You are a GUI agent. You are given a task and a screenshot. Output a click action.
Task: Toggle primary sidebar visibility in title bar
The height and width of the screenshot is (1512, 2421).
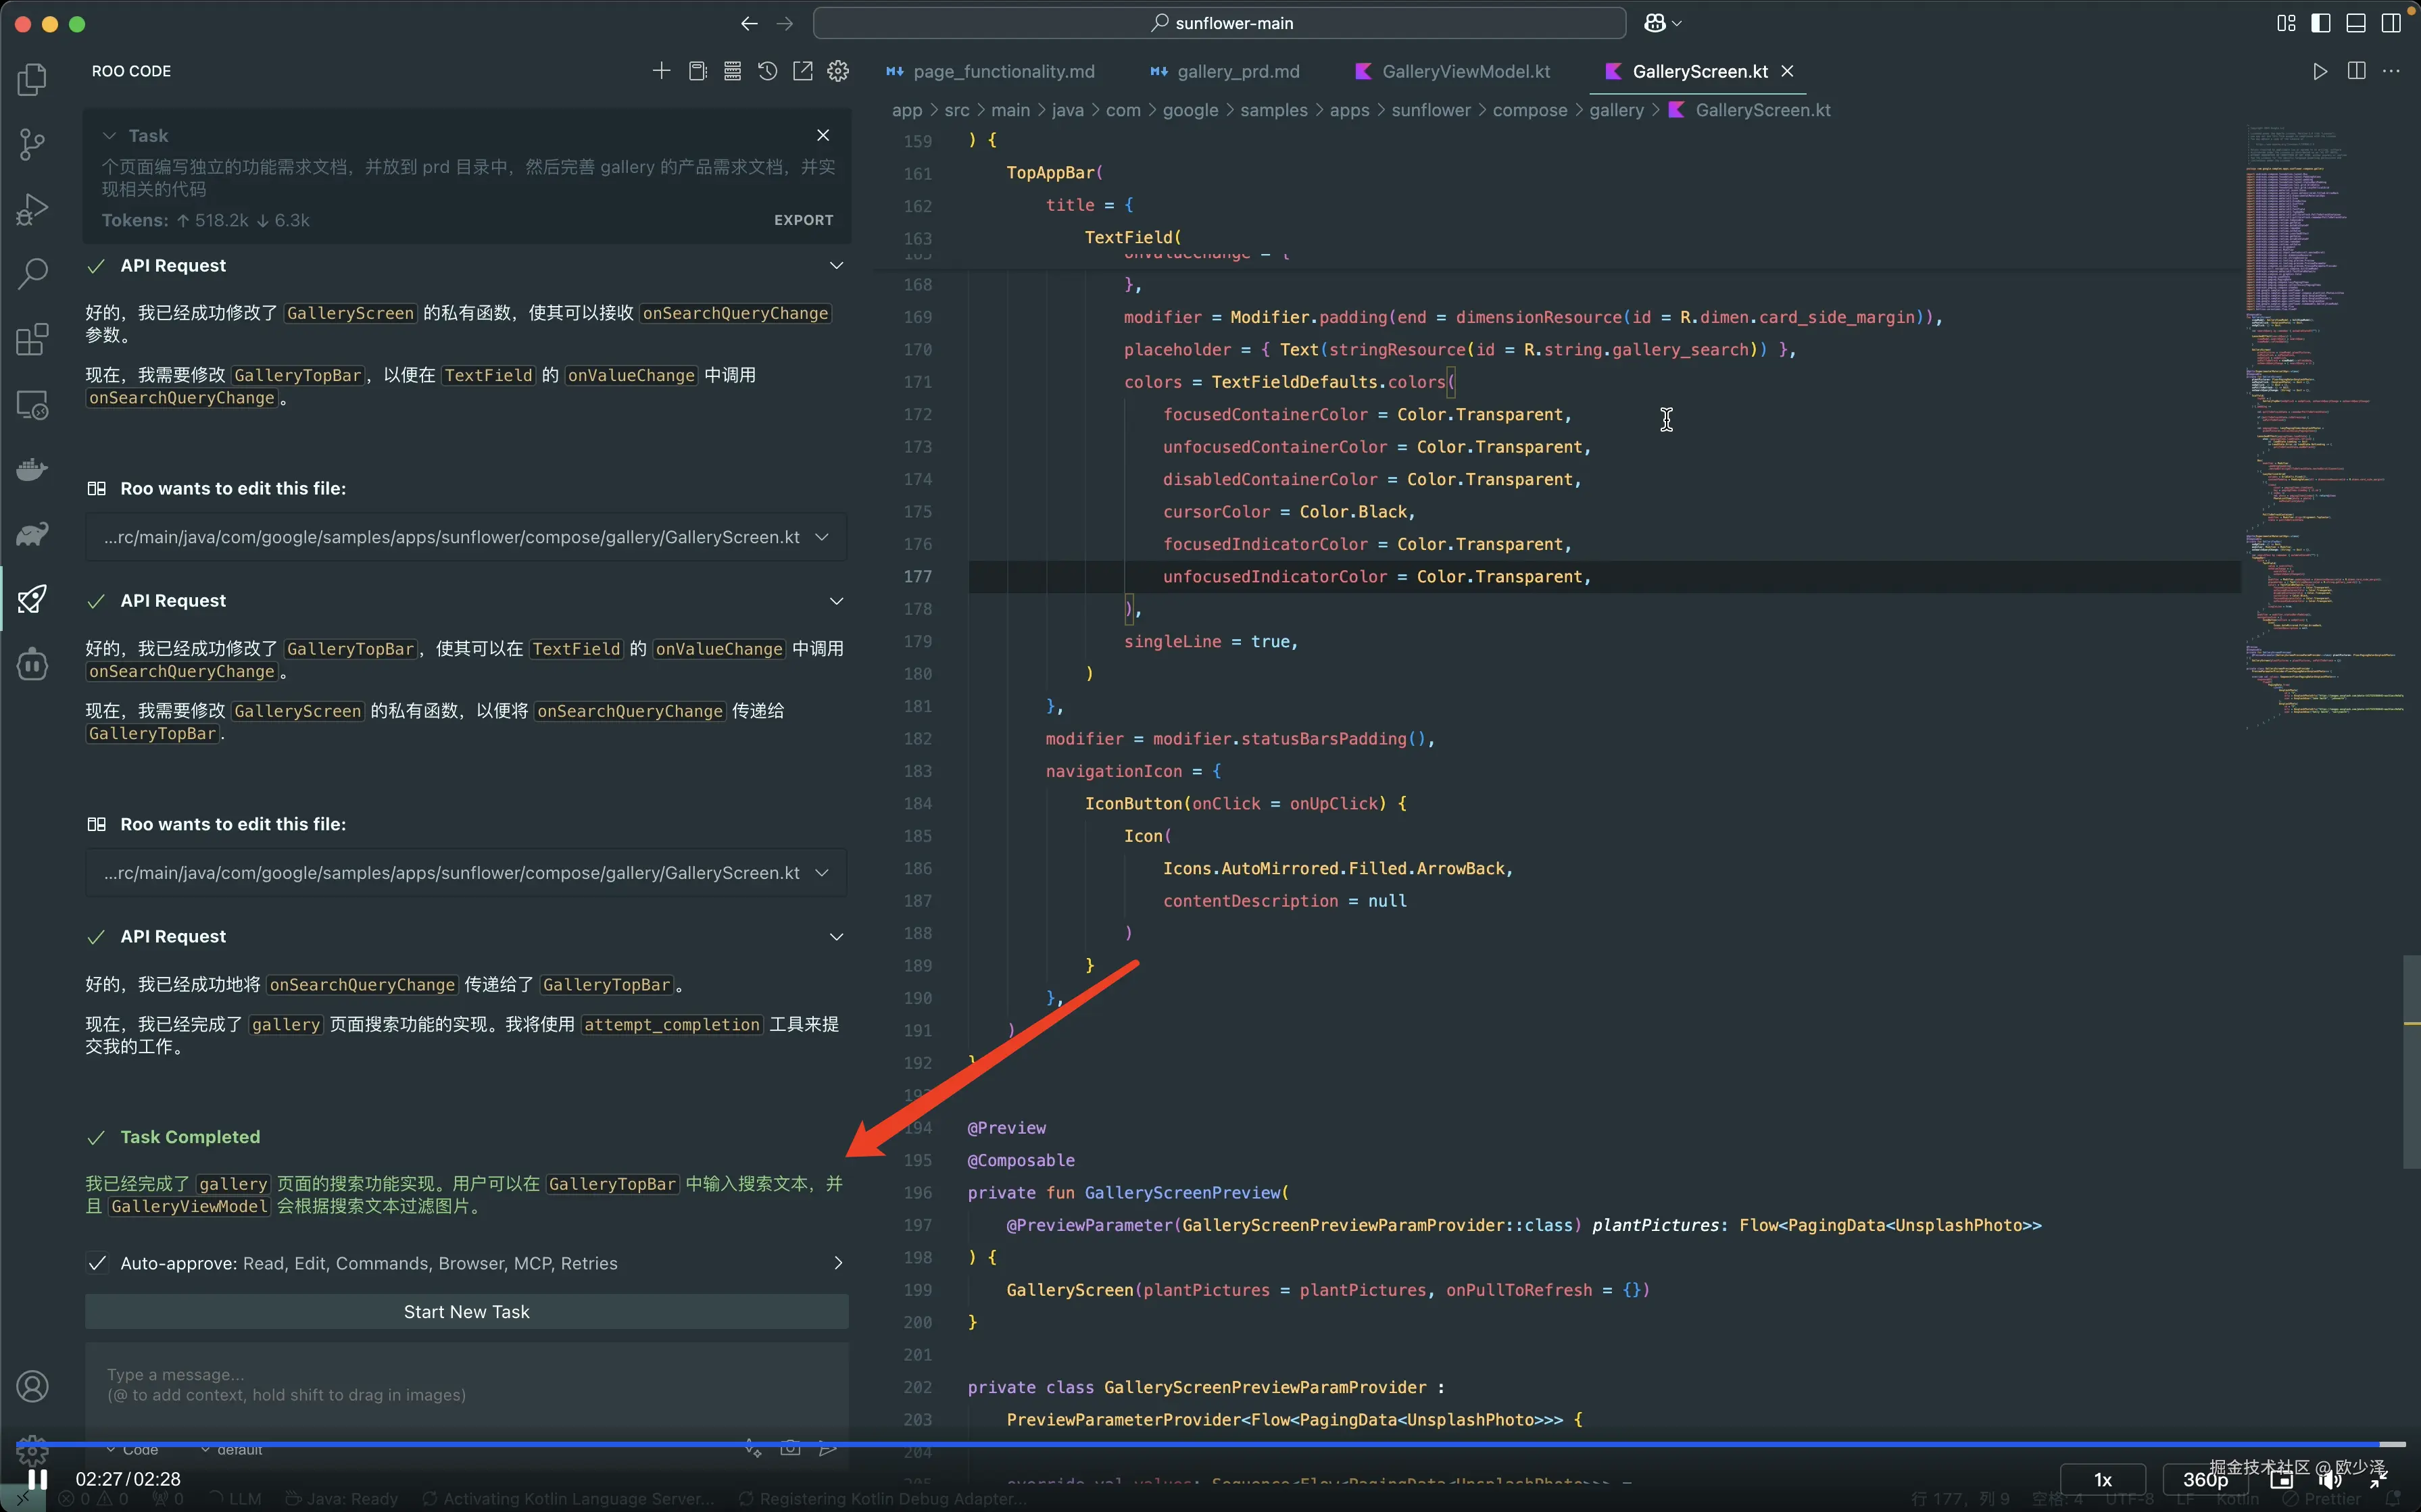2321,23
